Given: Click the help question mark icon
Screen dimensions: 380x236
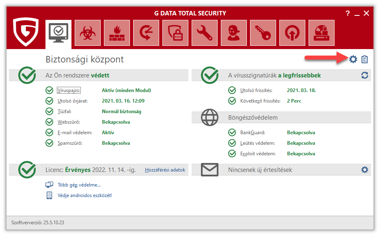Looking at the screenshot, I should pyautogui.click(x=348, y=13).
